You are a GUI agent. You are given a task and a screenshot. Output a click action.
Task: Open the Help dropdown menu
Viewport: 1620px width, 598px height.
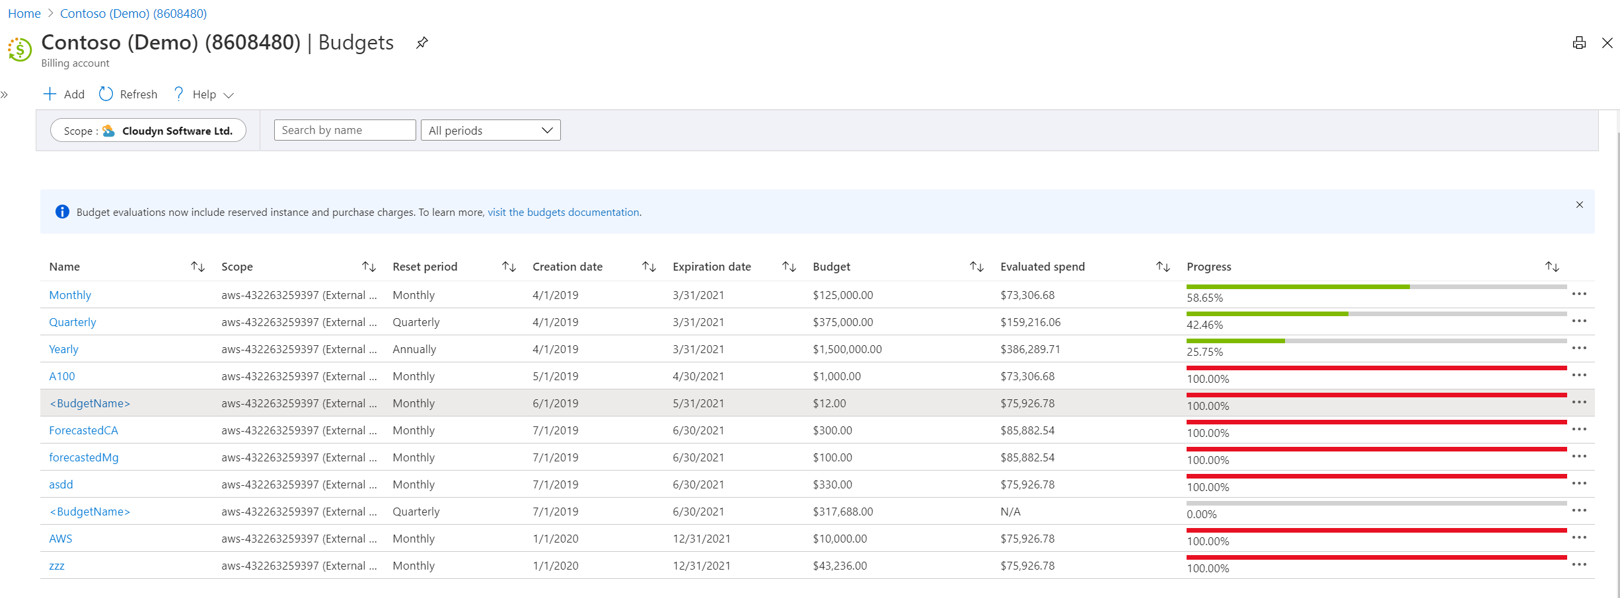point(203,94)
